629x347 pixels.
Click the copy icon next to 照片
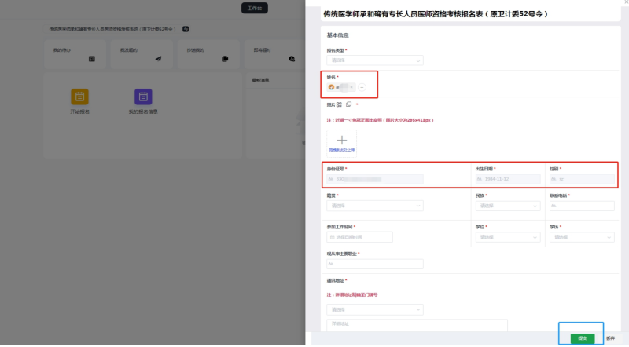348,104
